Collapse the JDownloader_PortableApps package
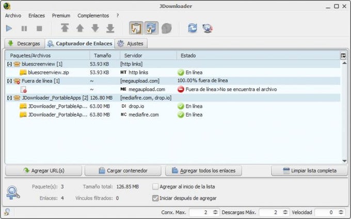Viewport: 351px width, 219px height. [9, 98]
